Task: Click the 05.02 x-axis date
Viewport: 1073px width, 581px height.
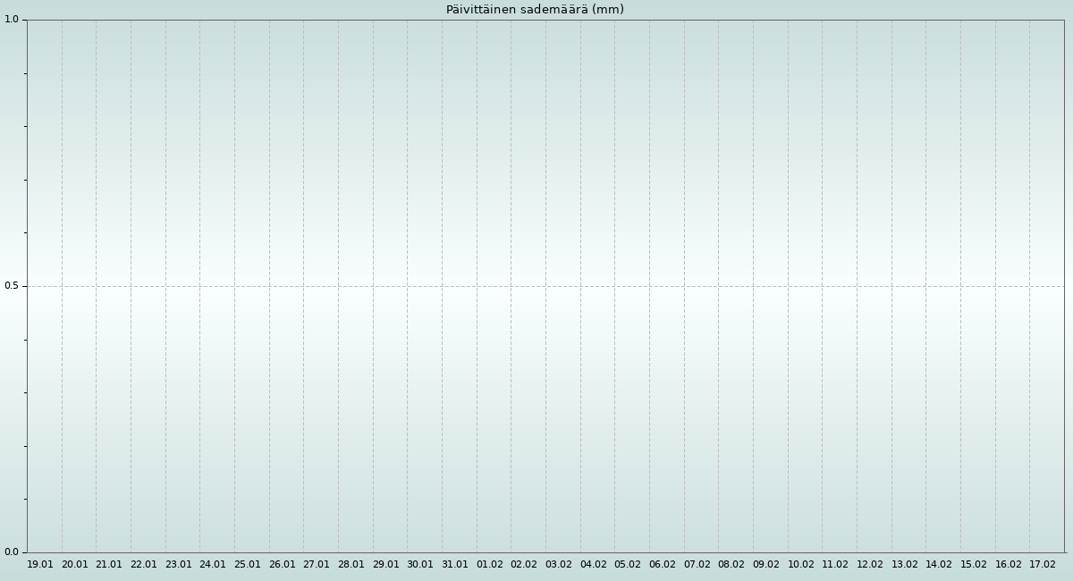Action: [x=628, y=564]
